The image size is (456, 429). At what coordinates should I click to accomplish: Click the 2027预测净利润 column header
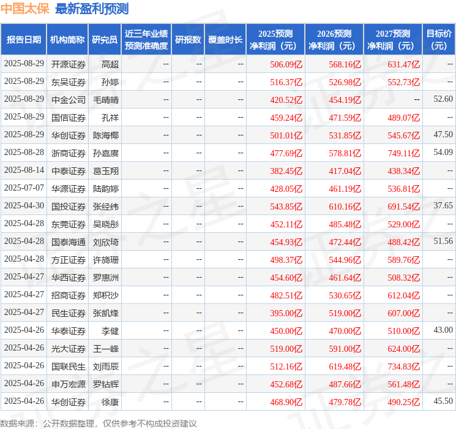392,39
